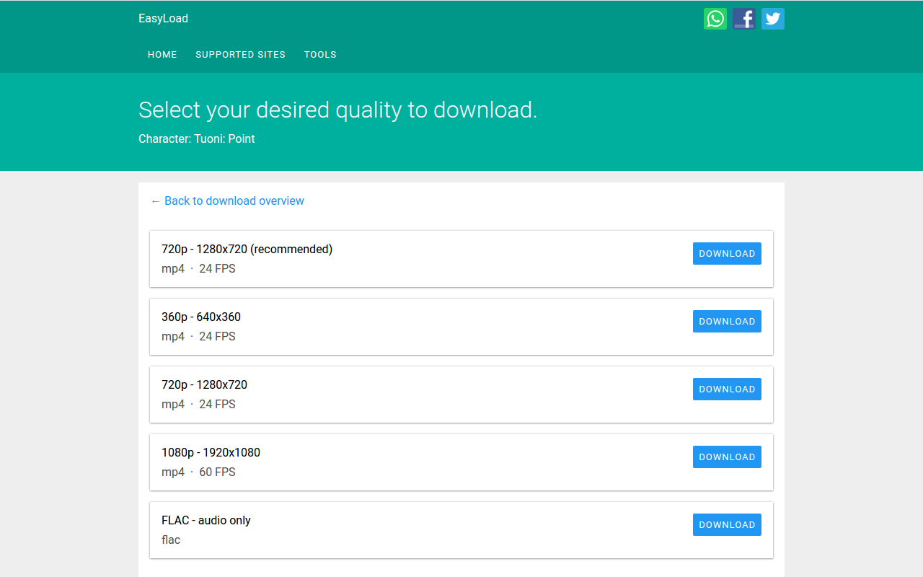Viewport: 923px width, 577px height.
Task: Click the 'flac' format text
Action: click(x=171, y=539)
